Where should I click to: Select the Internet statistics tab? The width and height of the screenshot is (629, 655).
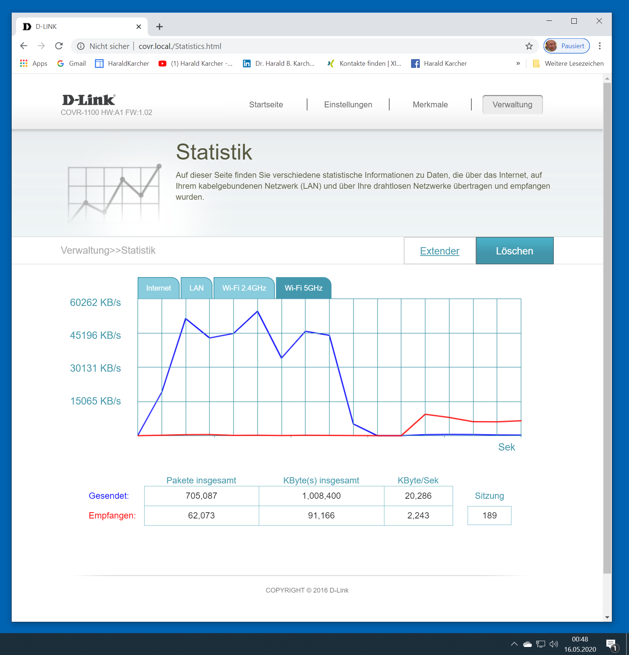158,288
